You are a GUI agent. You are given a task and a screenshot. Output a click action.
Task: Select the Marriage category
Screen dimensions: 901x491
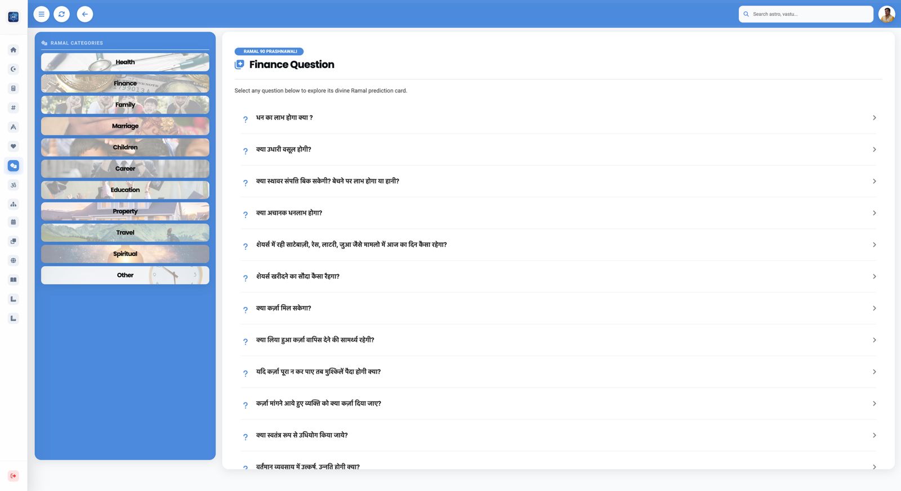(x=125, y=126)
